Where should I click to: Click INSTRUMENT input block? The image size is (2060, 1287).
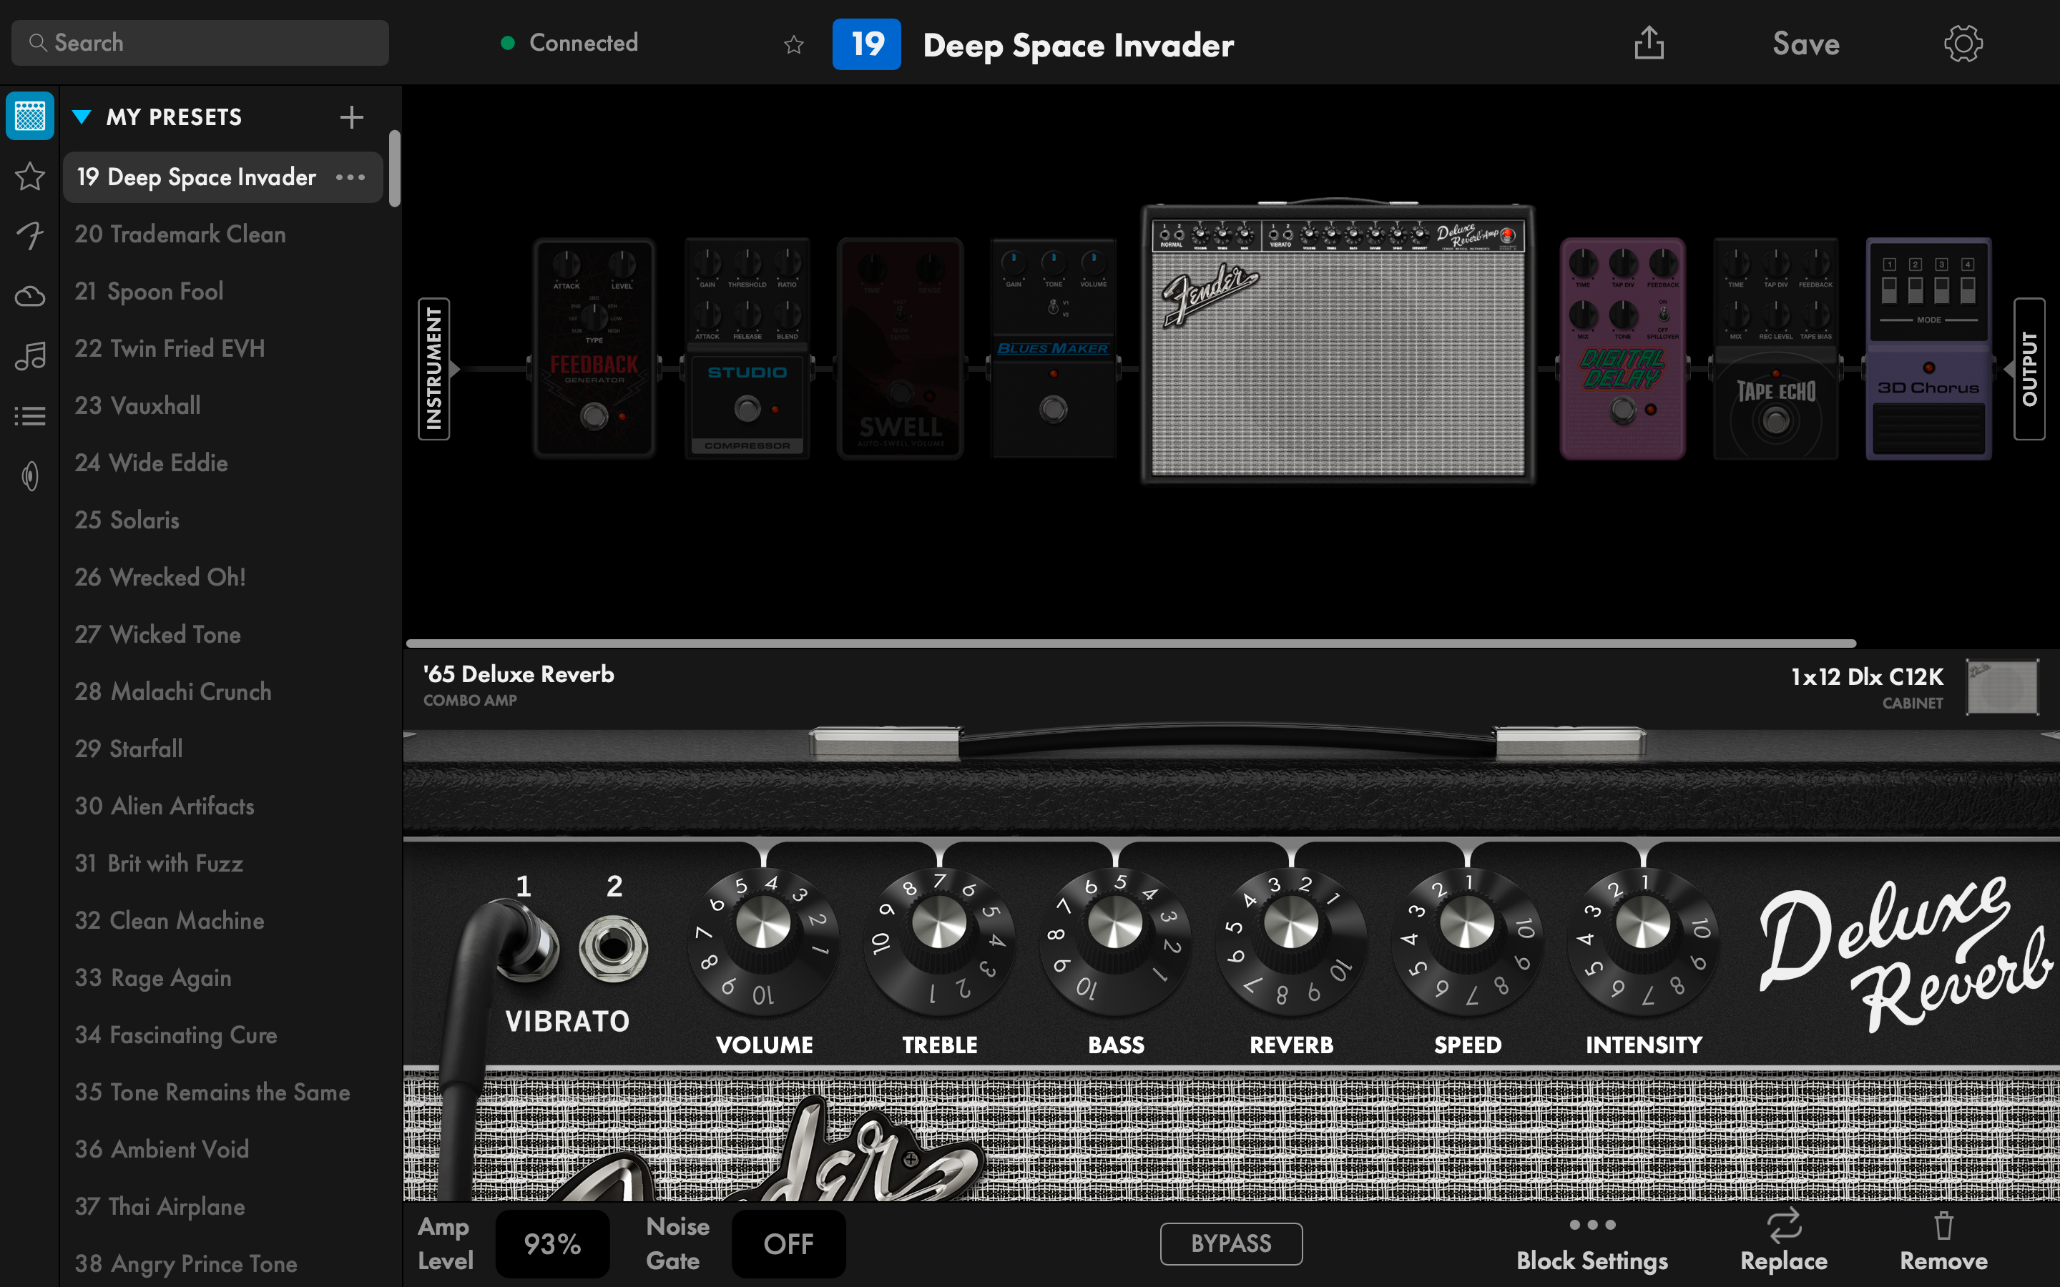click(434, 368)
